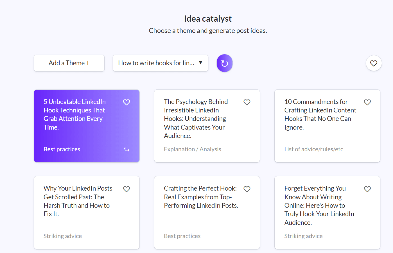Select the 'Why Your LinkedIn Posts Get Scrolled' card
Viewport: 393px width, 253px height.
(87, 213)
